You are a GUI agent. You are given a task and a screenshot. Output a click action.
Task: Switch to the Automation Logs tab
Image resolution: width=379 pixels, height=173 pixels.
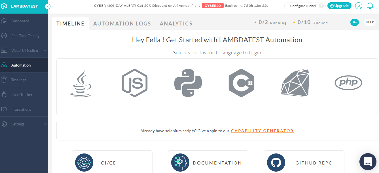coord(122,24)
